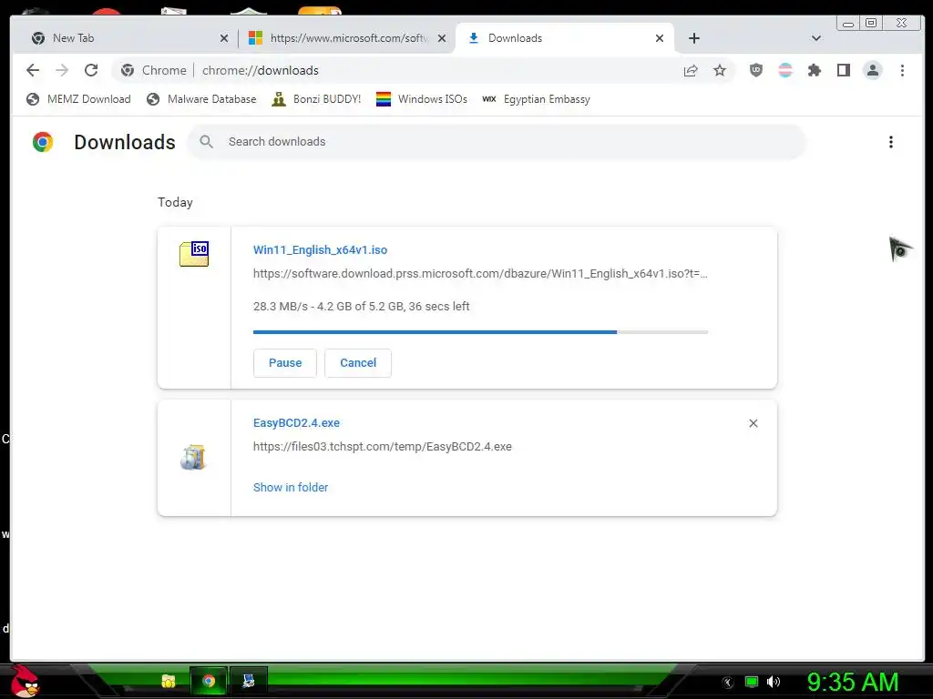Open the third taskbar program icon

click(x=248, y=681)
